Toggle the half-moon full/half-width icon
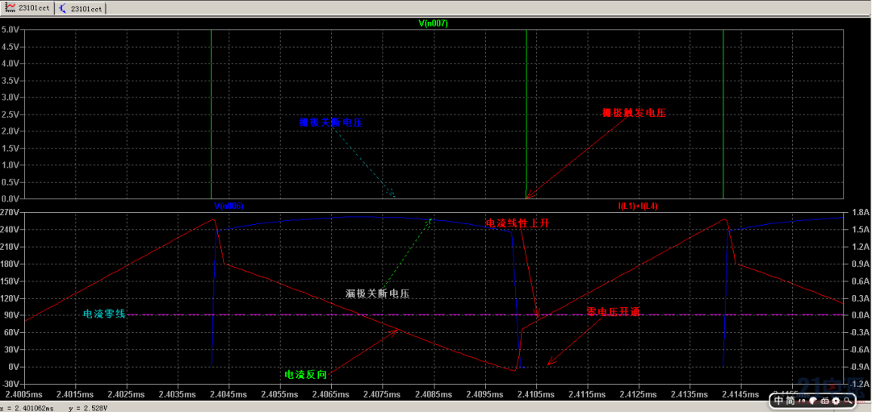Viewport: 872px width, 412px height. [812, 401]
